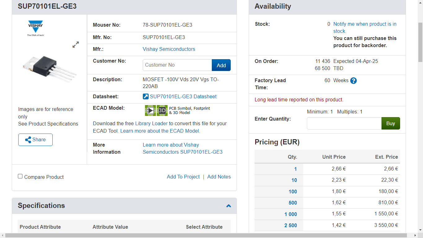Click the SUP70101EL-GE3 page title heading
Viewport: 423px width, 238px height.
click(x=47, y=6)
